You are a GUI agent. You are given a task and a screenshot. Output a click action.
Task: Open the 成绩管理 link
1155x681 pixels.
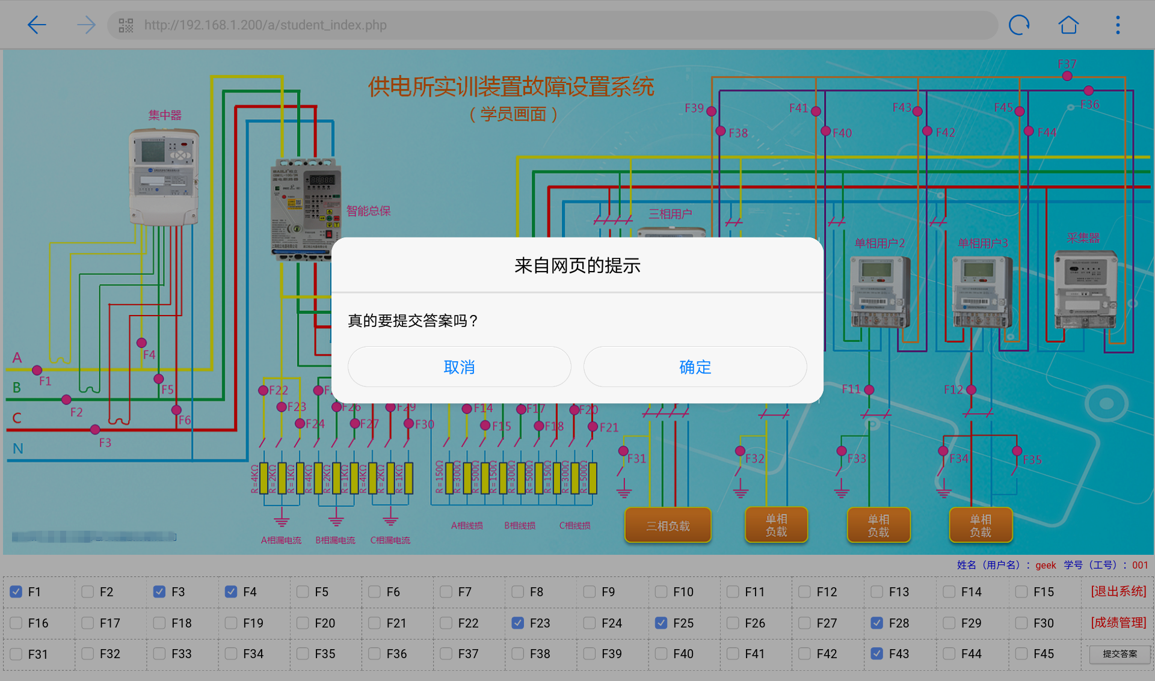click(1118, 623)
